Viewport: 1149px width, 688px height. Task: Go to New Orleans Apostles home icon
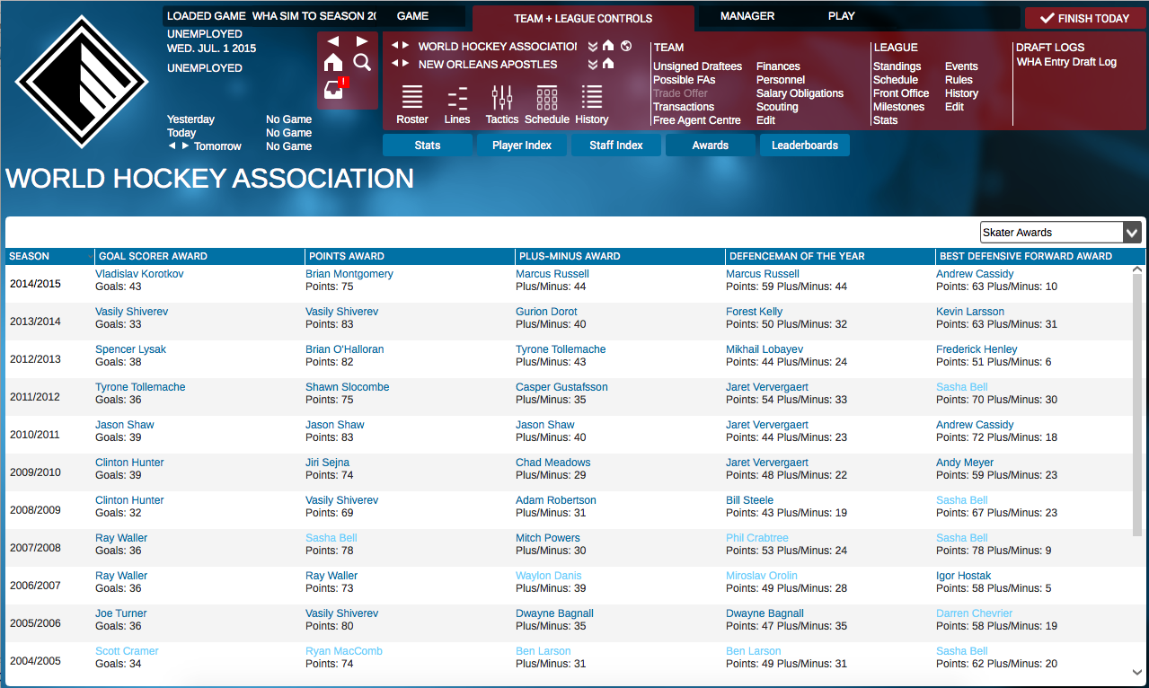click(x=608, y=64)
